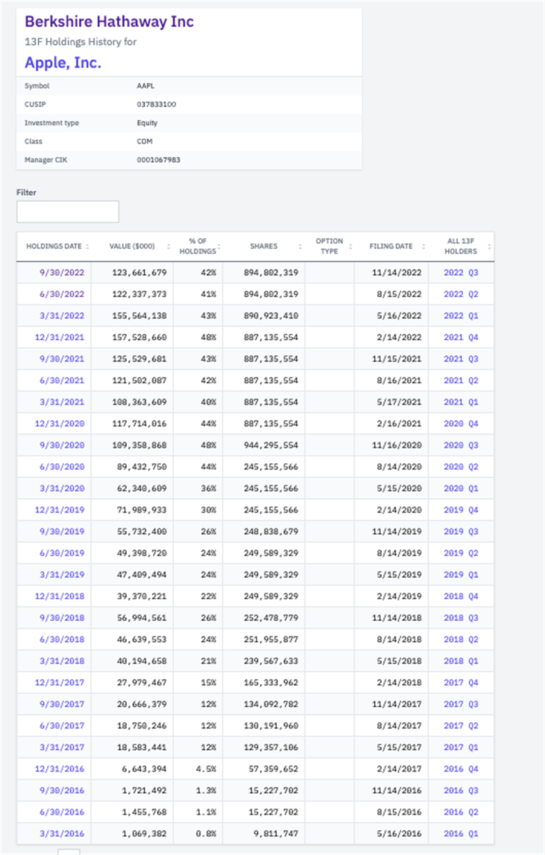View all holders for 2016 Q3
Viewport: 545px width, 855px height.
tap(461, 791)
